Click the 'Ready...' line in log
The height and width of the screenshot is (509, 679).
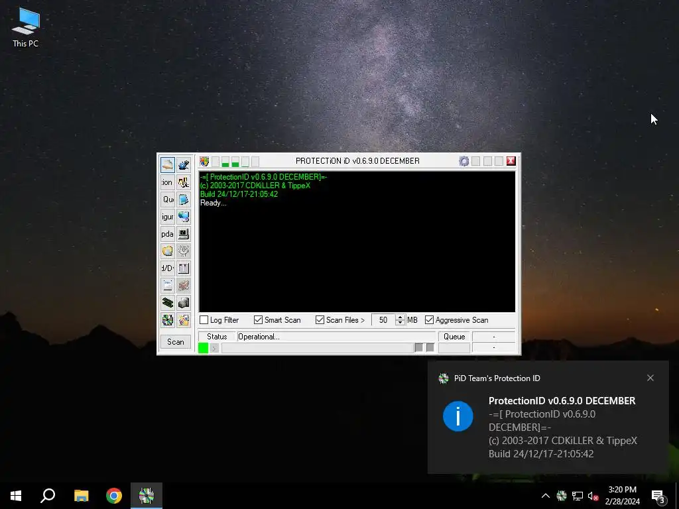[213, 203]
